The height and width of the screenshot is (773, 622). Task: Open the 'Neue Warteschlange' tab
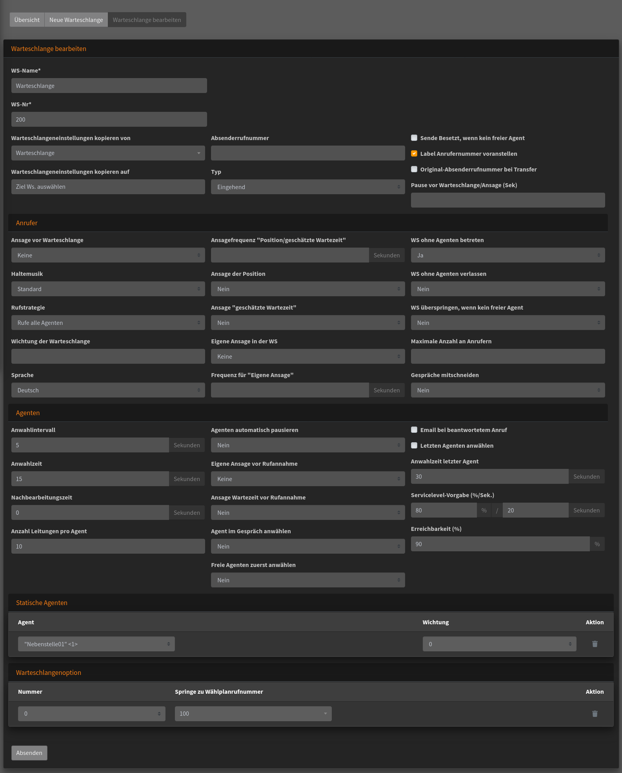click(x=76, y=20)
